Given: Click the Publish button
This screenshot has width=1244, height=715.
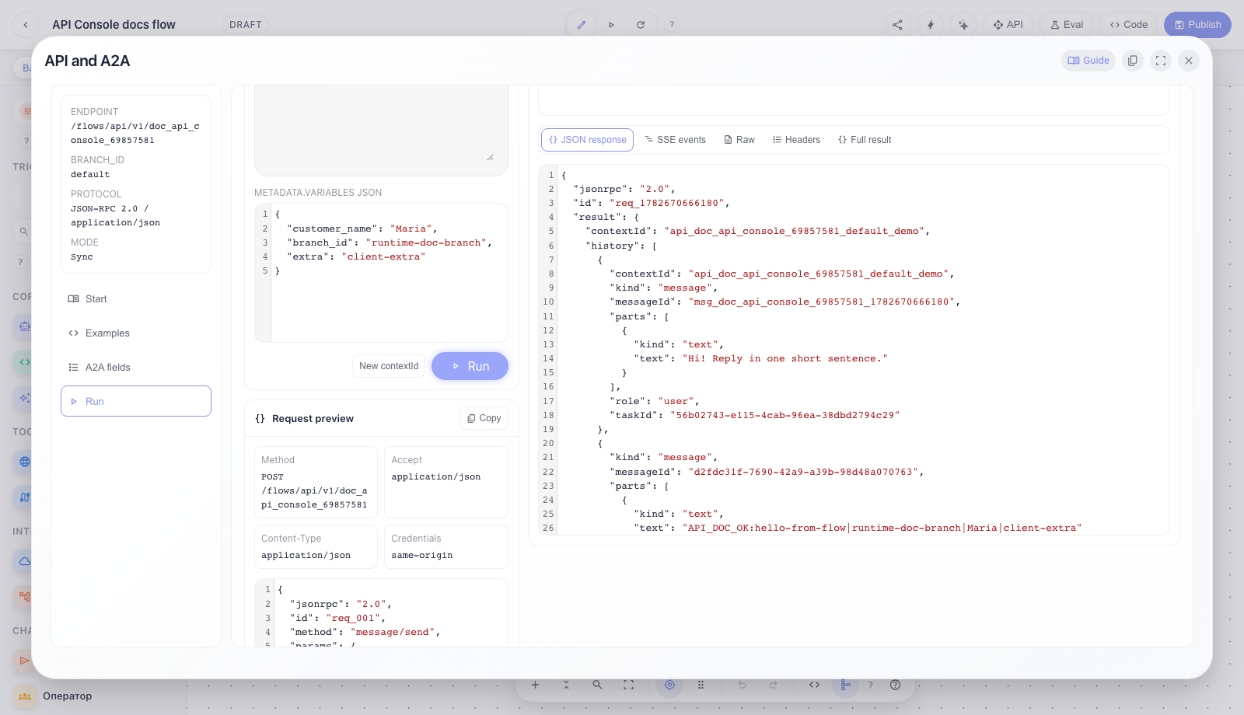Looking at the screenshot, I should click(x=1197, y=25).
